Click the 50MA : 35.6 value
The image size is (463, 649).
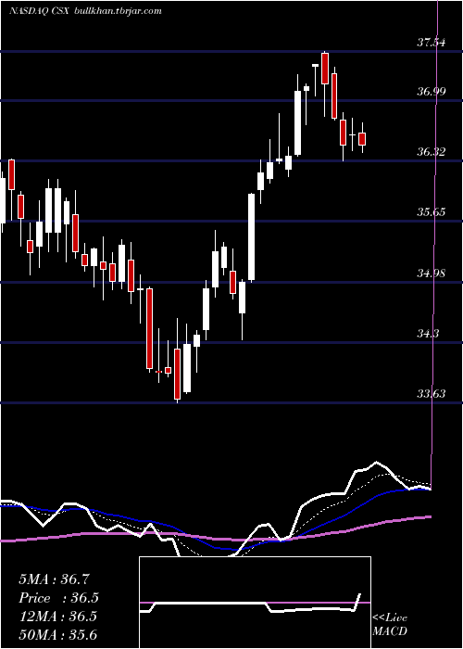click(x=57, y=635)
